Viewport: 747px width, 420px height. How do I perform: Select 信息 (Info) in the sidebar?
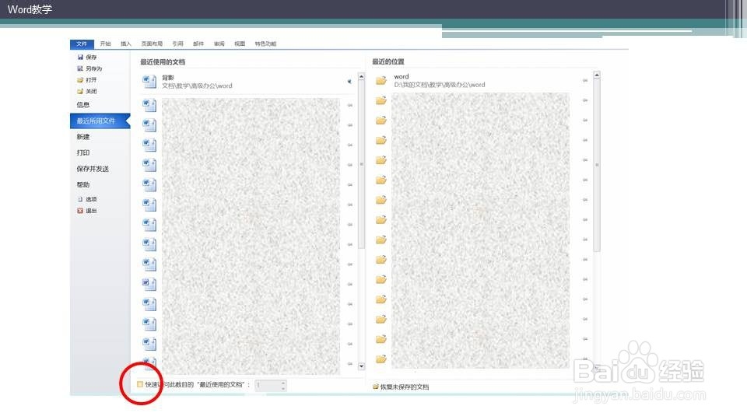coord(83,105)
